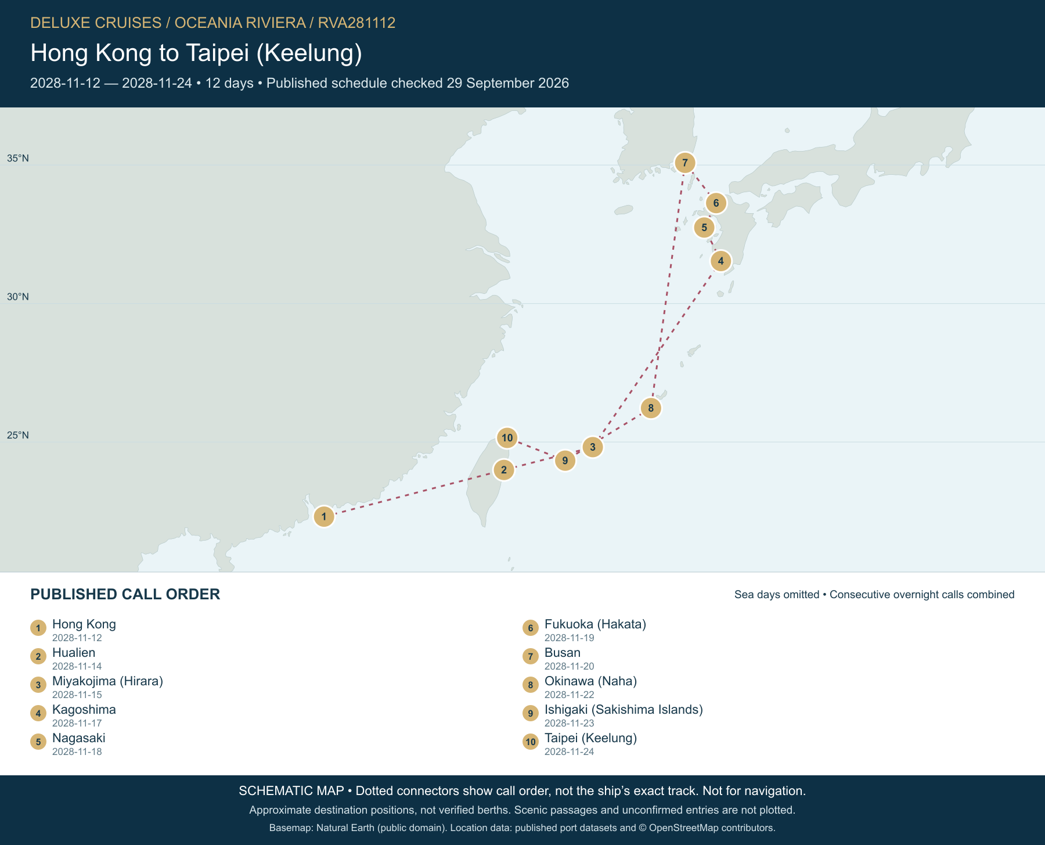The image size is (1045, 845).
Task: Click the Okinawa (Naha) list entry
Action: coord(590,681)
